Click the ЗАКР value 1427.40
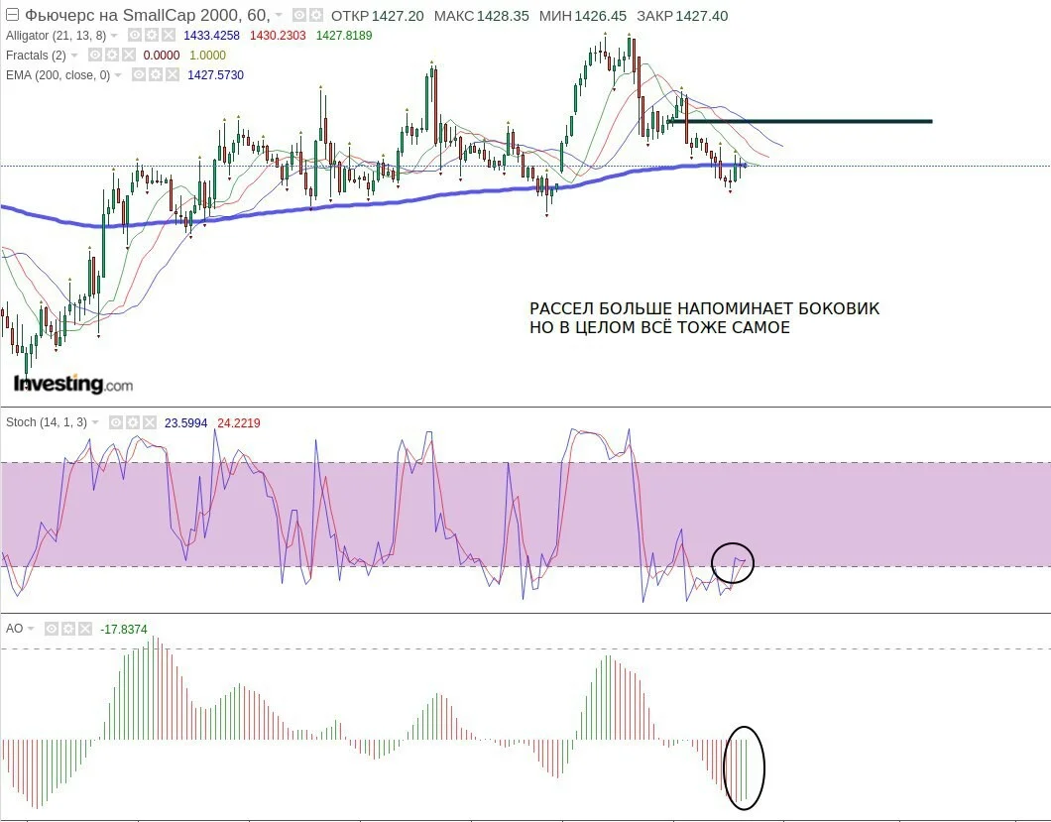Screen dimensions: 1051x822 pos(702,16)
